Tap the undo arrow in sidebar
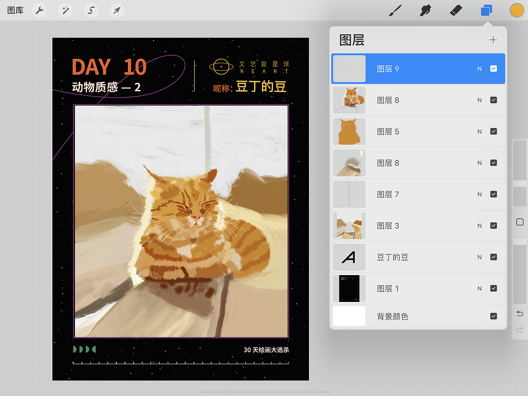This screenshot has height=396, width=528. point(520,314)
